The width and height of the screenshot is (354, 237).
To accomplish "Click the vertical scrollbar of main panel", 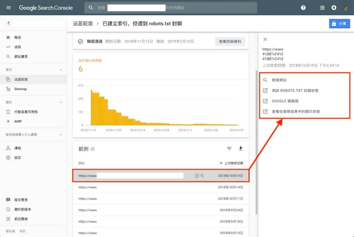I will click(x=256, y=142).
